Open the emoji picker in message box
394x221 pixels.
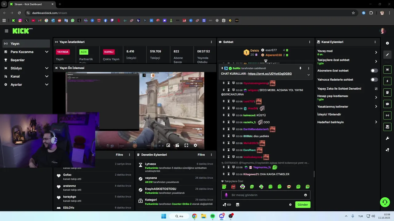[306, 195]
